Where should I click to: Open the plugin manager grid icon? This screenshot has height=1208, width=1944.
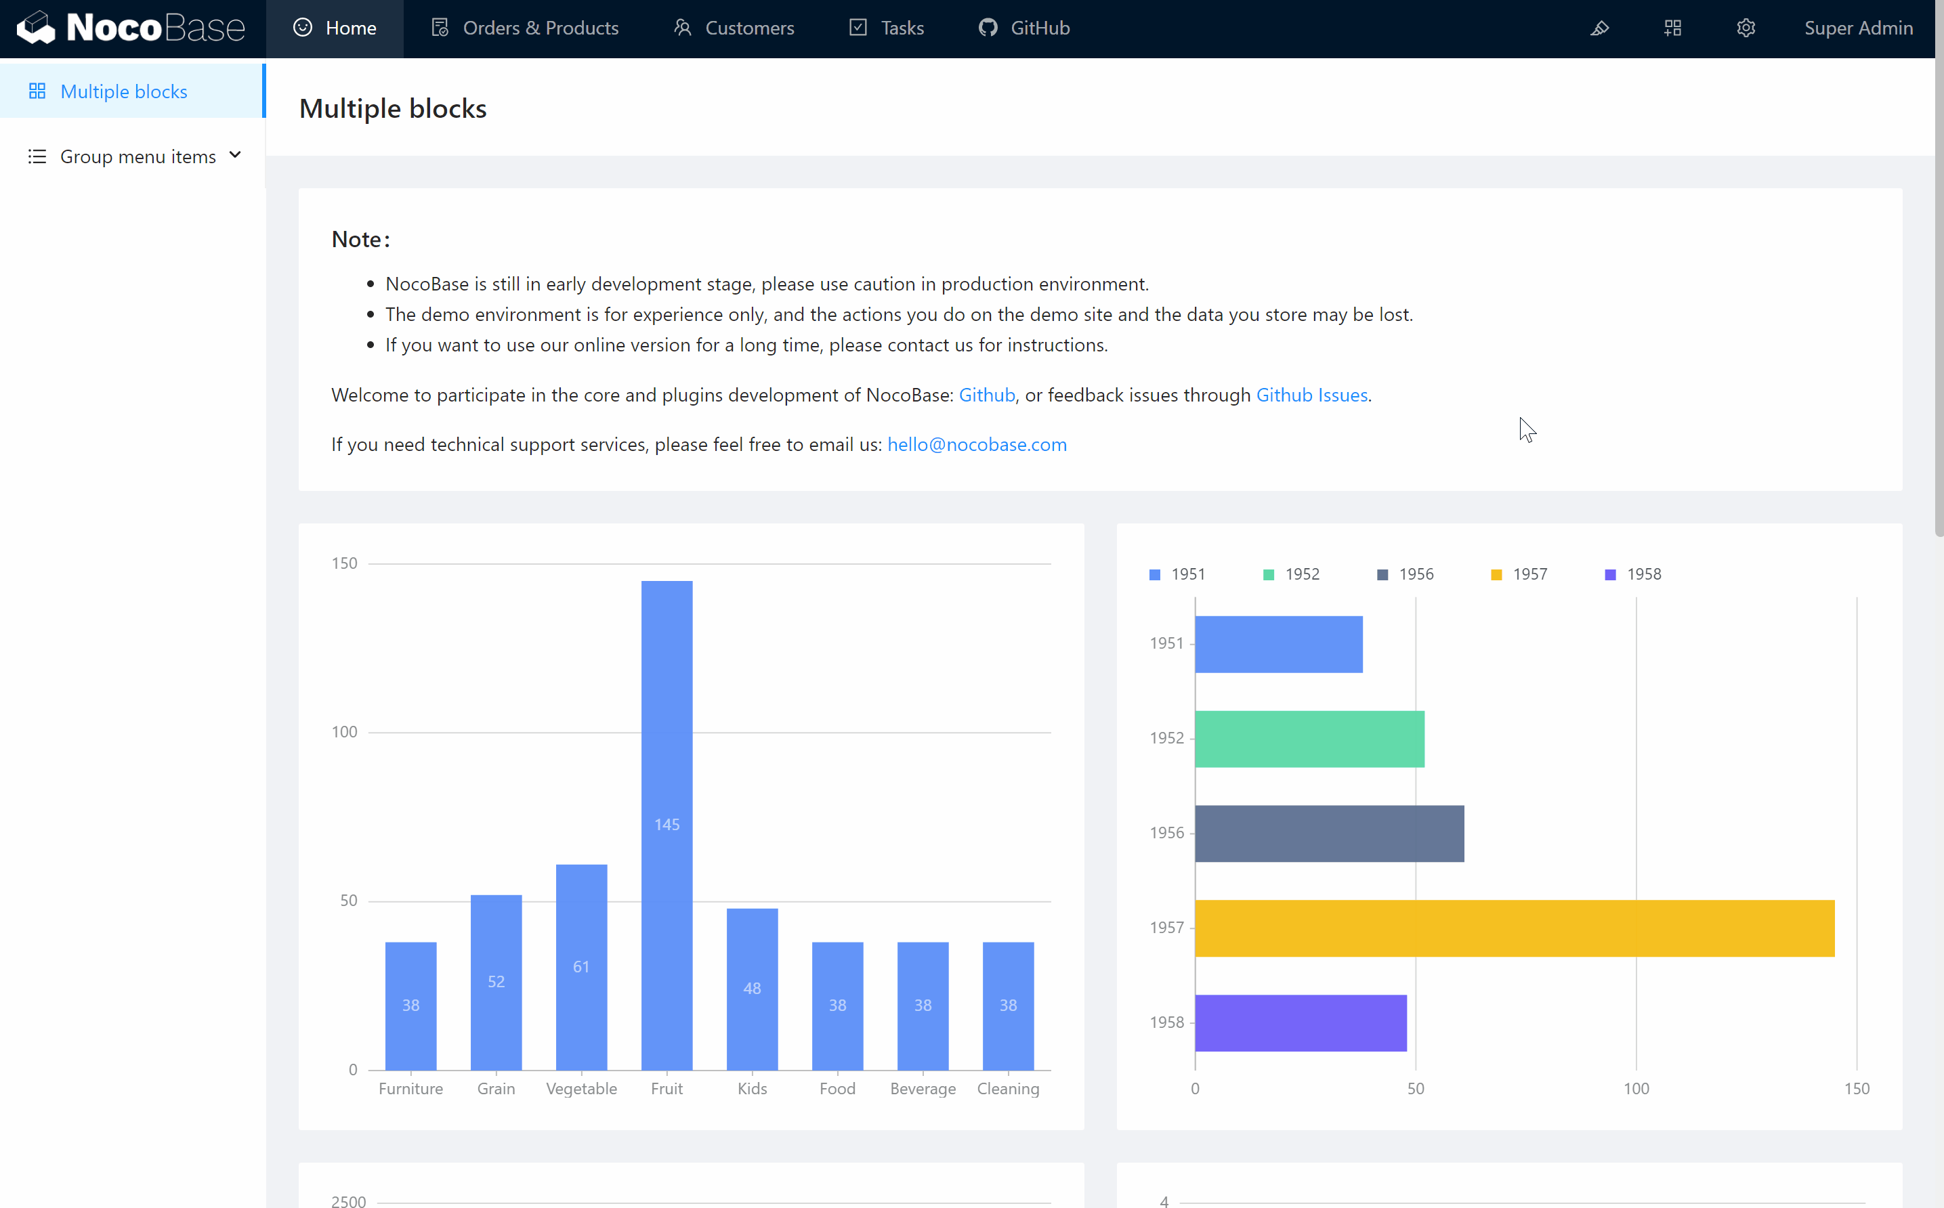pos(1672,28)
